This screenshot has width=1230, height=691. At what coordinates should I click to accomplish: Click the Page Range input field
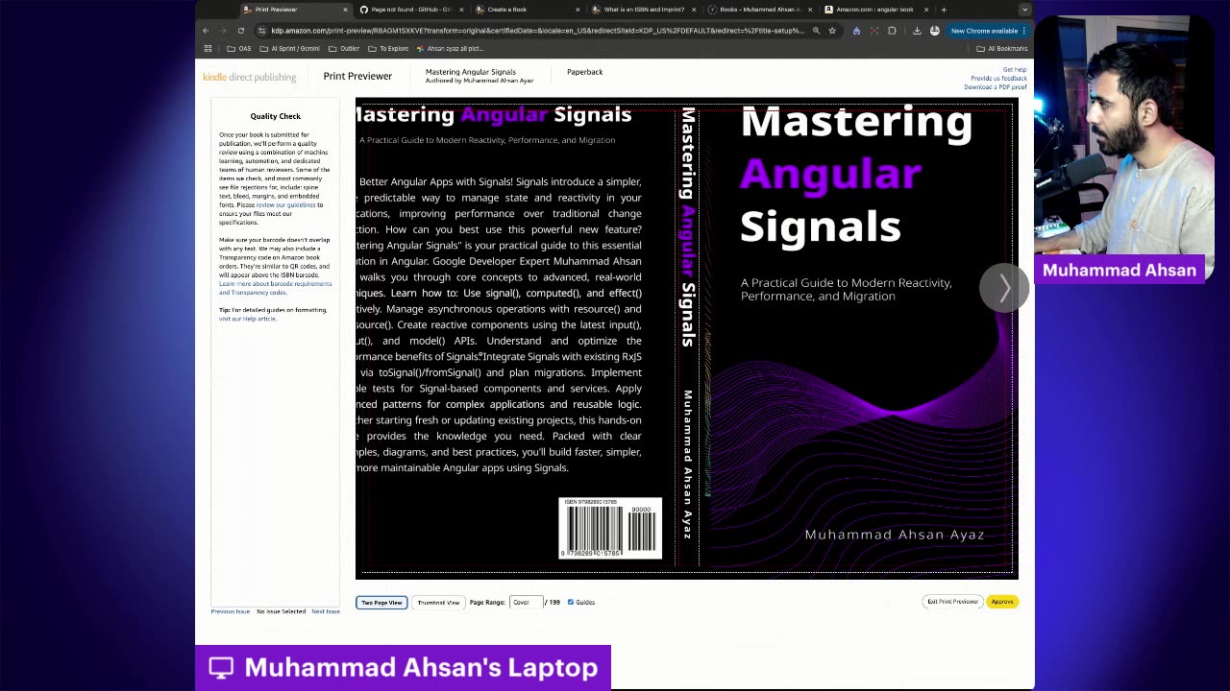point(526,602)
